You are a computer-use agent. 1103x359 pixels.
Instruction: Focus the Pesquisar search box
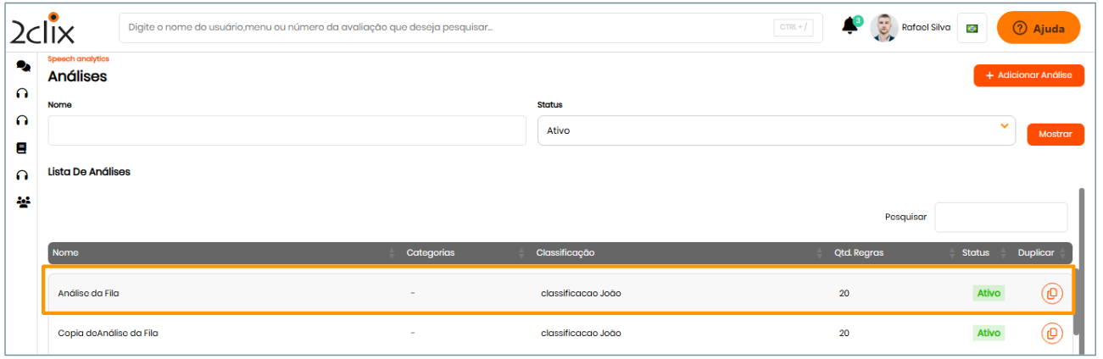click(x=1000, y=217)
